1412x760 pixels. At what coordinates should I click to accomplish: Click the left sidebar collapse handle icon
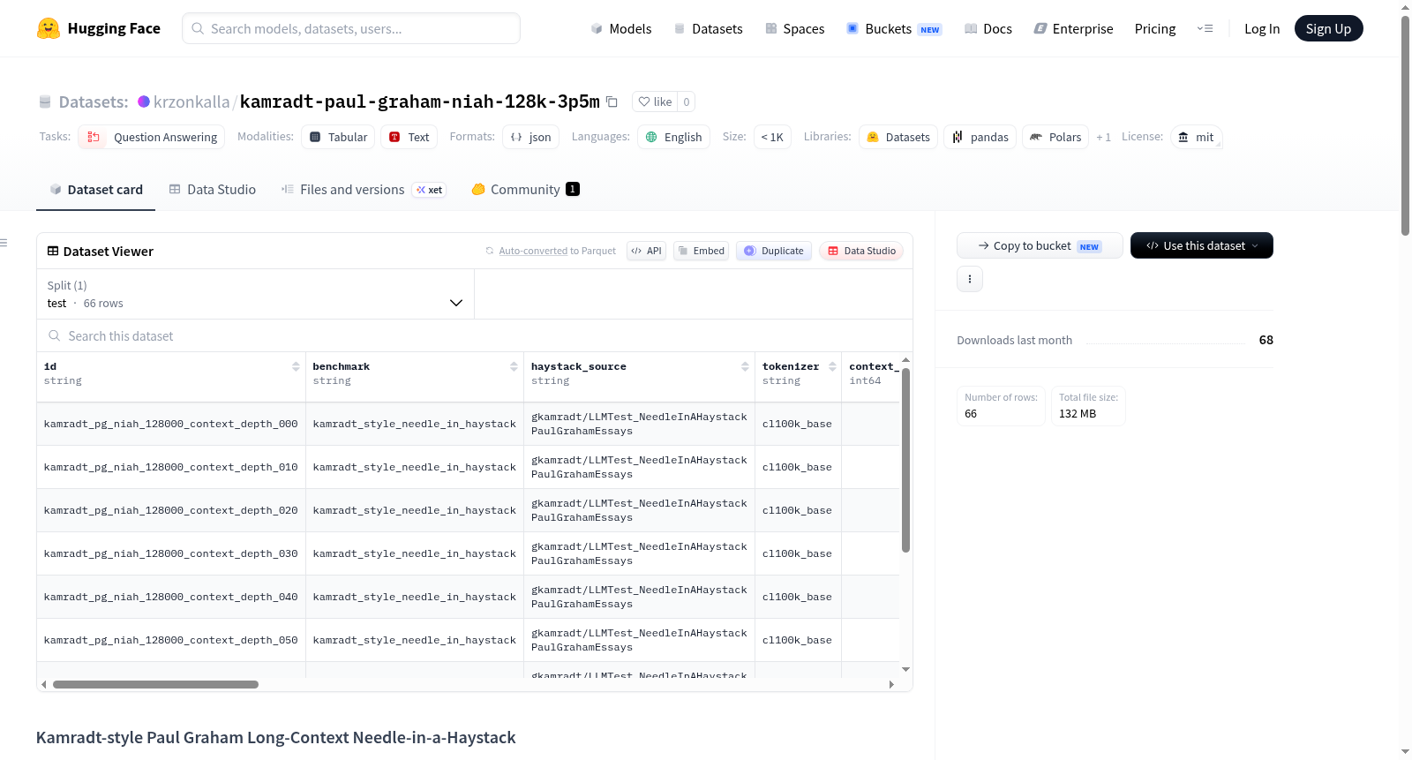(x=4, y=243)
